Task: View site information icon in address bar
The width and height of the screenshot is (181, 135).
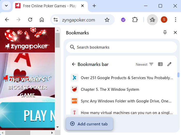Action: coord(56,20)
